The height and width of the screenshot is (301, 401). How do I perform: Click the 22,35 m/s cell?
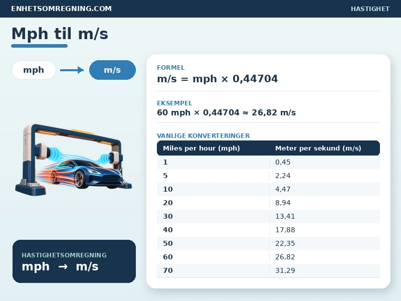[325, 244]
